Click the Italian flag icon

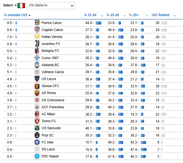point(21,6)
